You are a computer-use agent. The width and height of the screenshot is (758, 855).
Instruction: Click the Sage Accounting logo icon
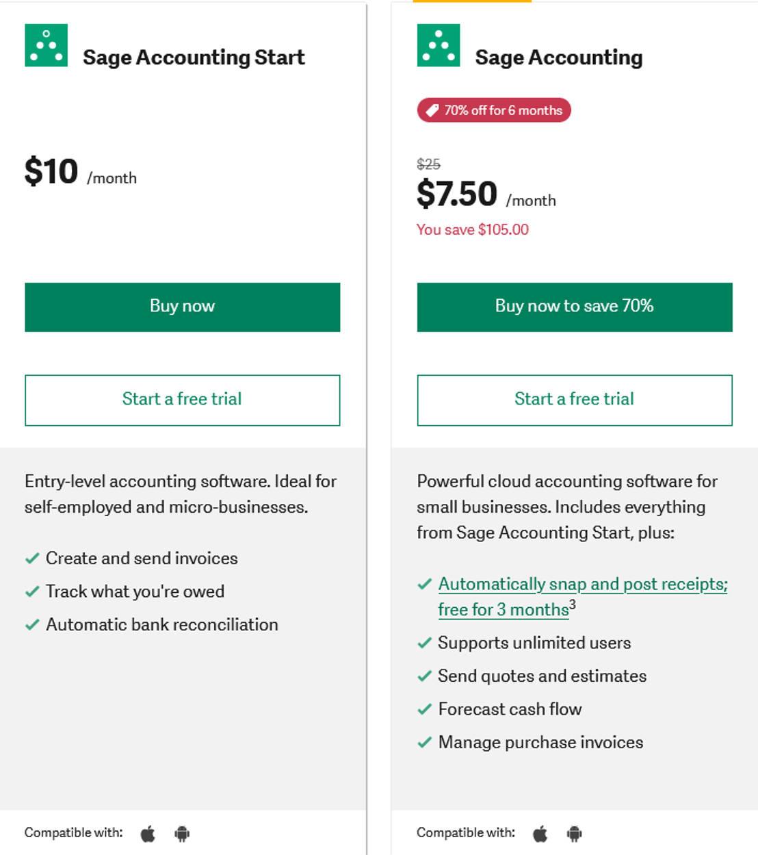tap(437, 46)
